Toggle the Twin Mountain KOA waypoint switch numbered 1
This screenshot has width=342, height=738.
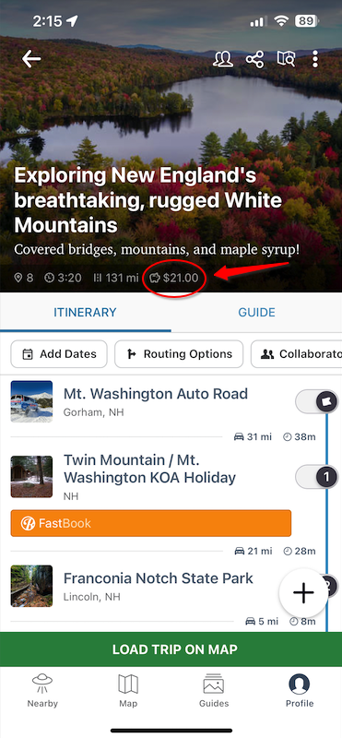pyautogui.click(x=316, y=477)
